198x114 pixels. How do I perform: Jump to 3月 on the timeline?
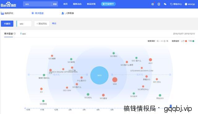(x=84, y=110)
